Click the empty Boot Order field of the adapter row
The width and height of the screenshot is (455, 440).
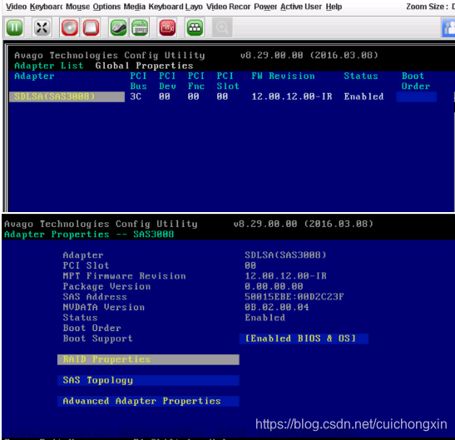click(x=416, y=96)
